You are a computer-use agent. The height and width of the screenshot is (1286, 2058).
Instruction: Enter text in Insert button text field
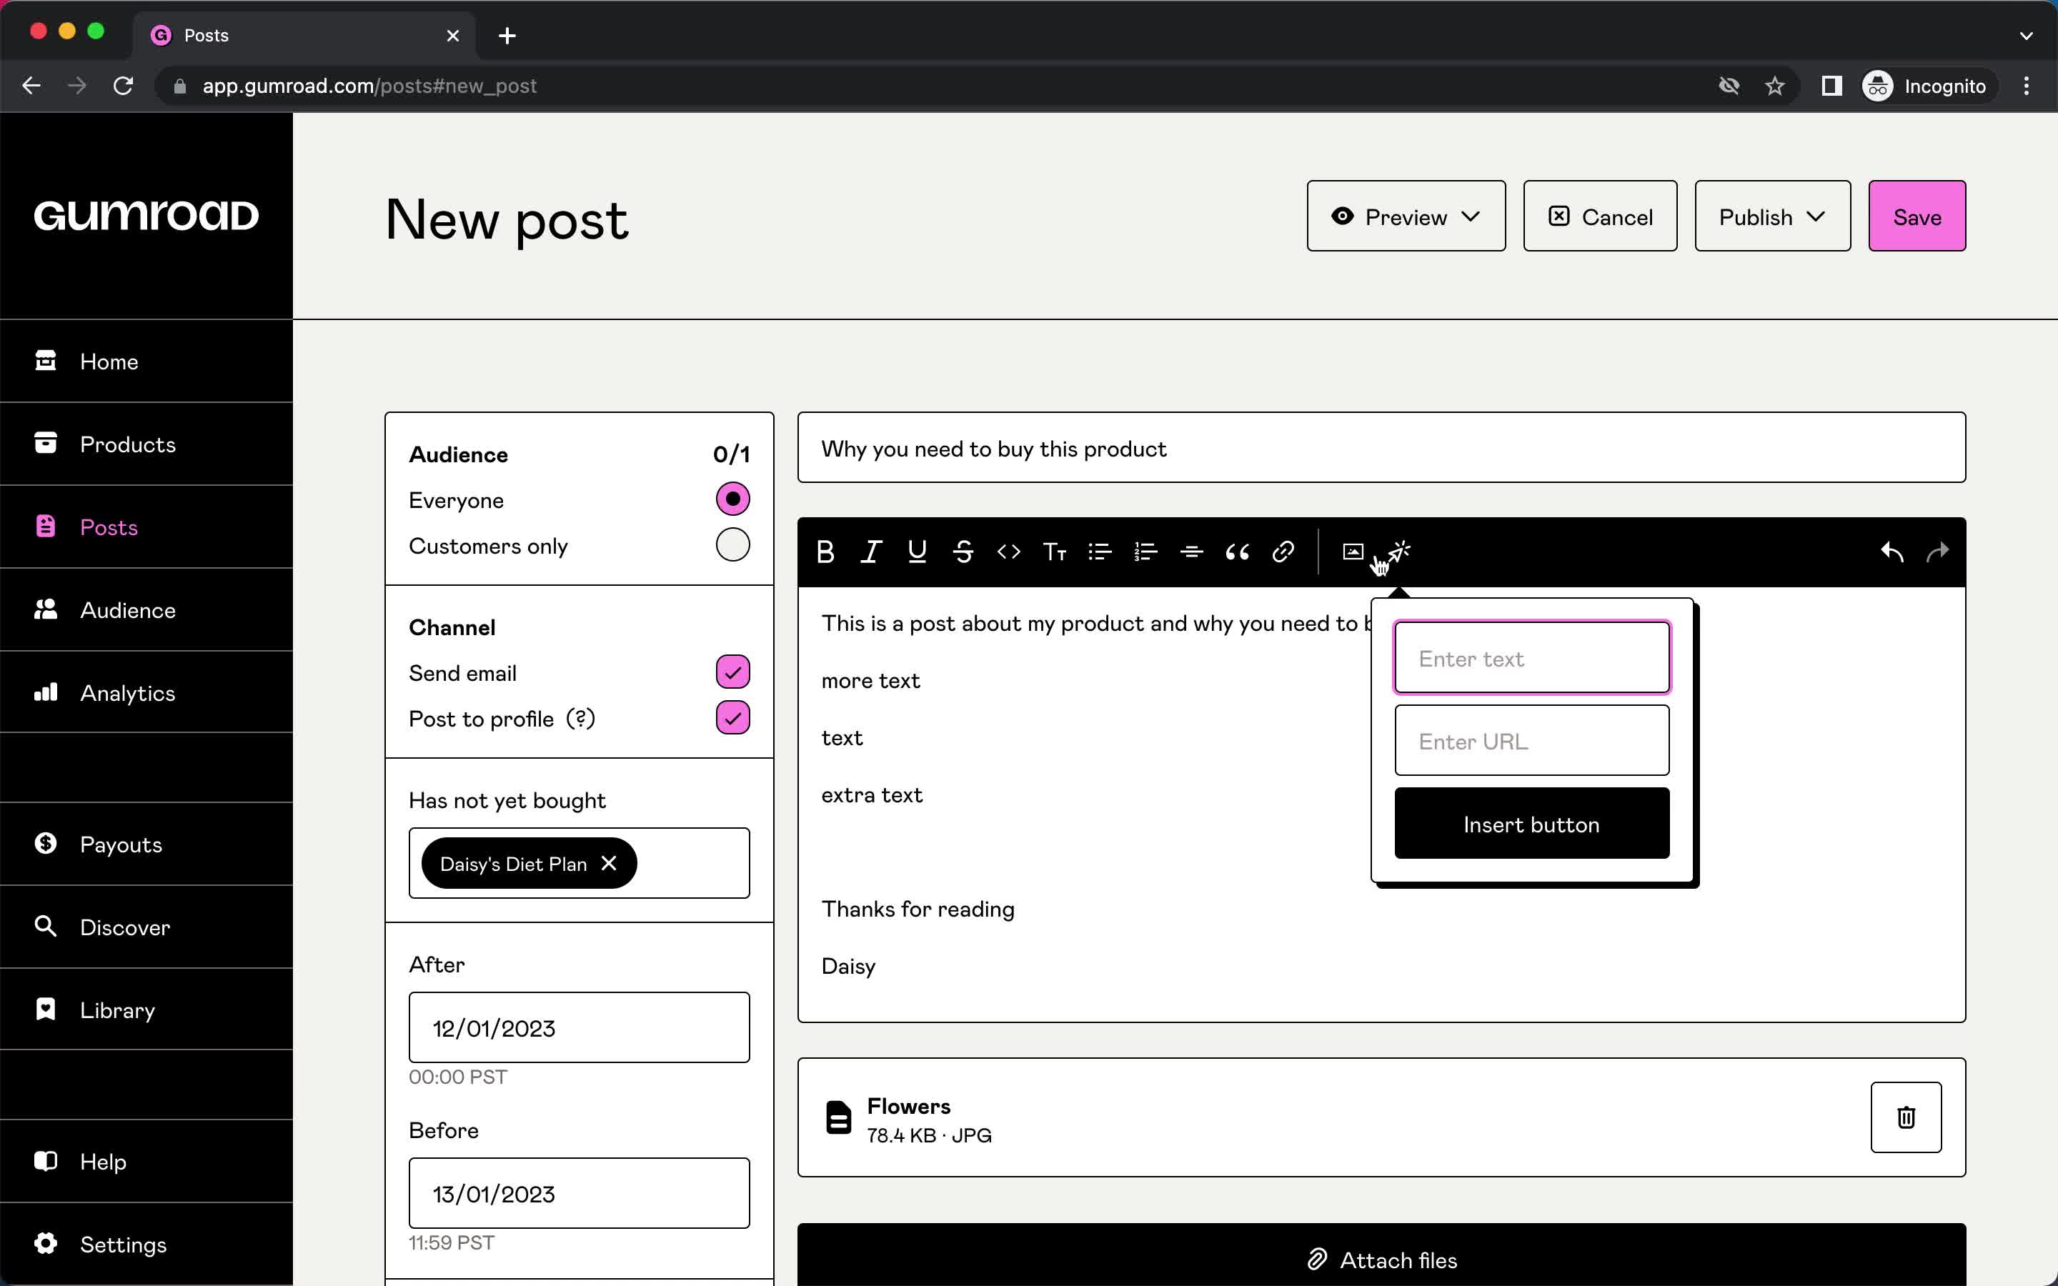[1531, 658]
